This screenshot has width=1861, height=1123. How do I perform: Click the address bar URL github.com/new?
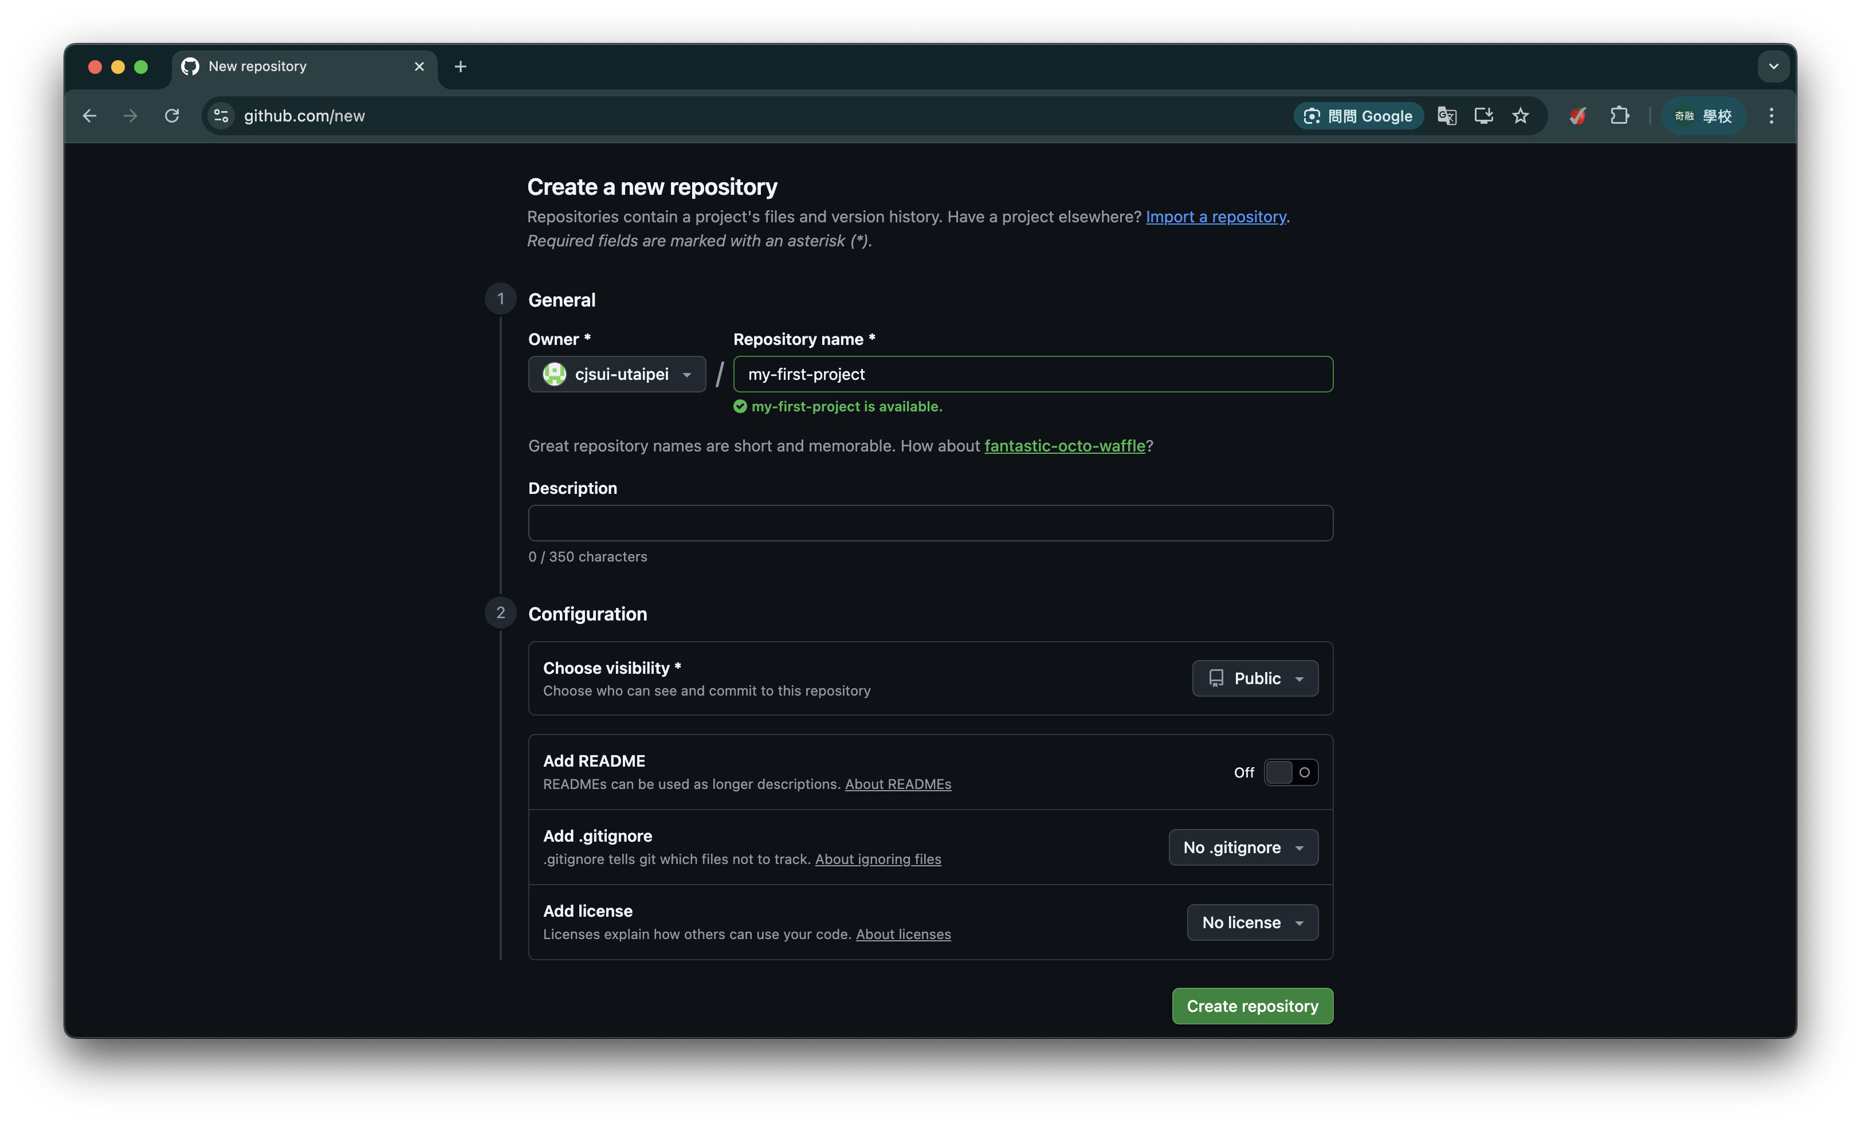304,116
